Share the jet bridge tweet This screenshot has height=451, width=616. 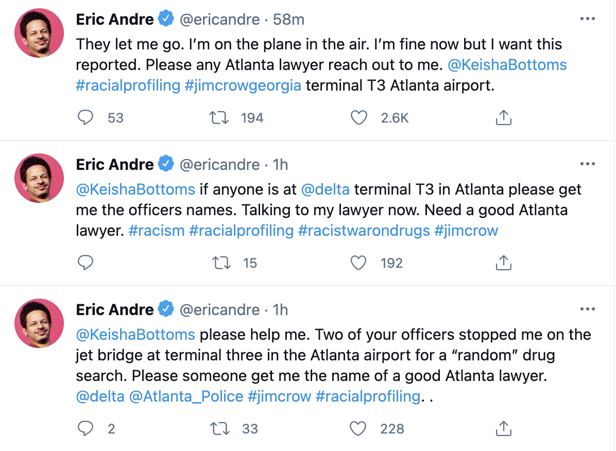503,429
